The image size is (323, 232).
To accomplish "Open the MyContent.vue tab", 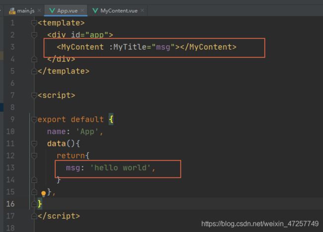I will click(118, 10).
